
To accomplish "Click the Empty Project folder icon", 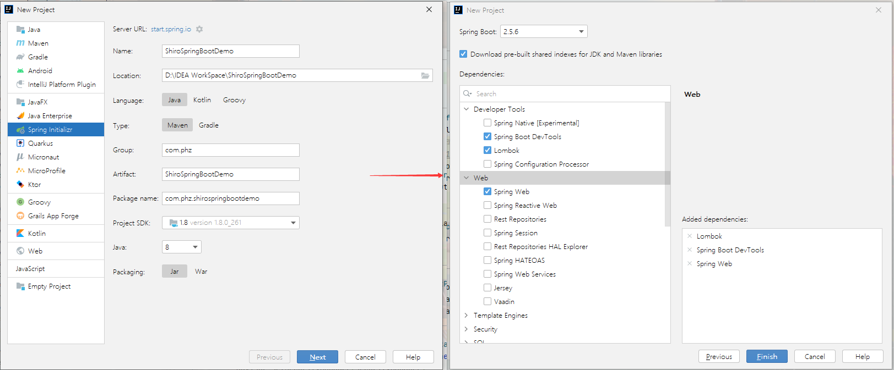I will click(20, 286).
